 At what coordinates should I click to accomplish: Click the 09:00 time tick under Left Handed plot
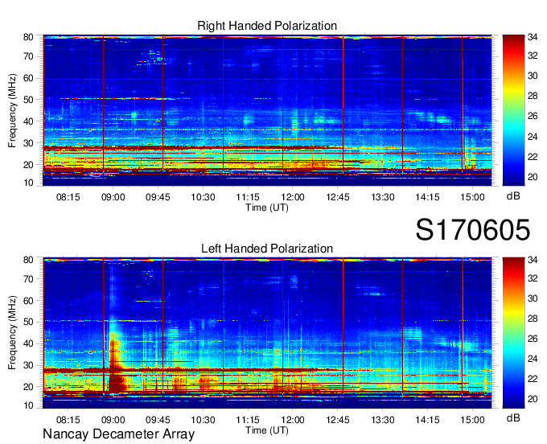pos(113,420)
